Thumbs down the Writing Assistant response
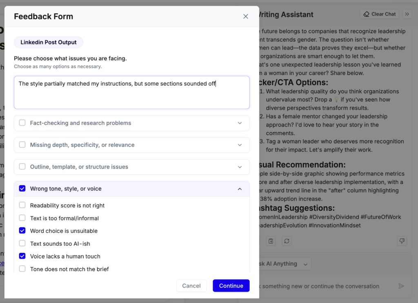This screenshot has width=418, height=303. (402, 241)
